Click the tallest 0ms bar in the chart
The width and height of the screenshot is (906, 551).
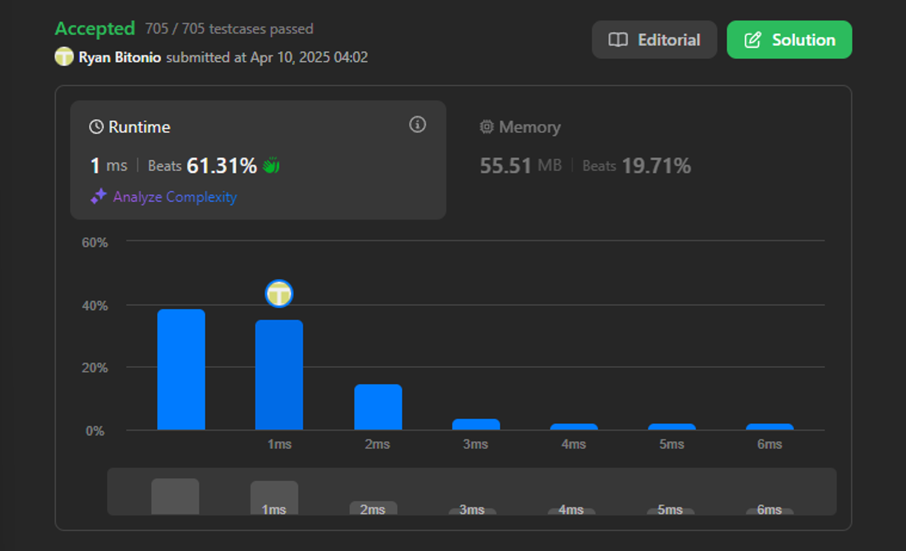tap(181, 370)
